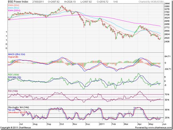Click the May month label on time axis
Screen dimensions: 173x130
151,124
